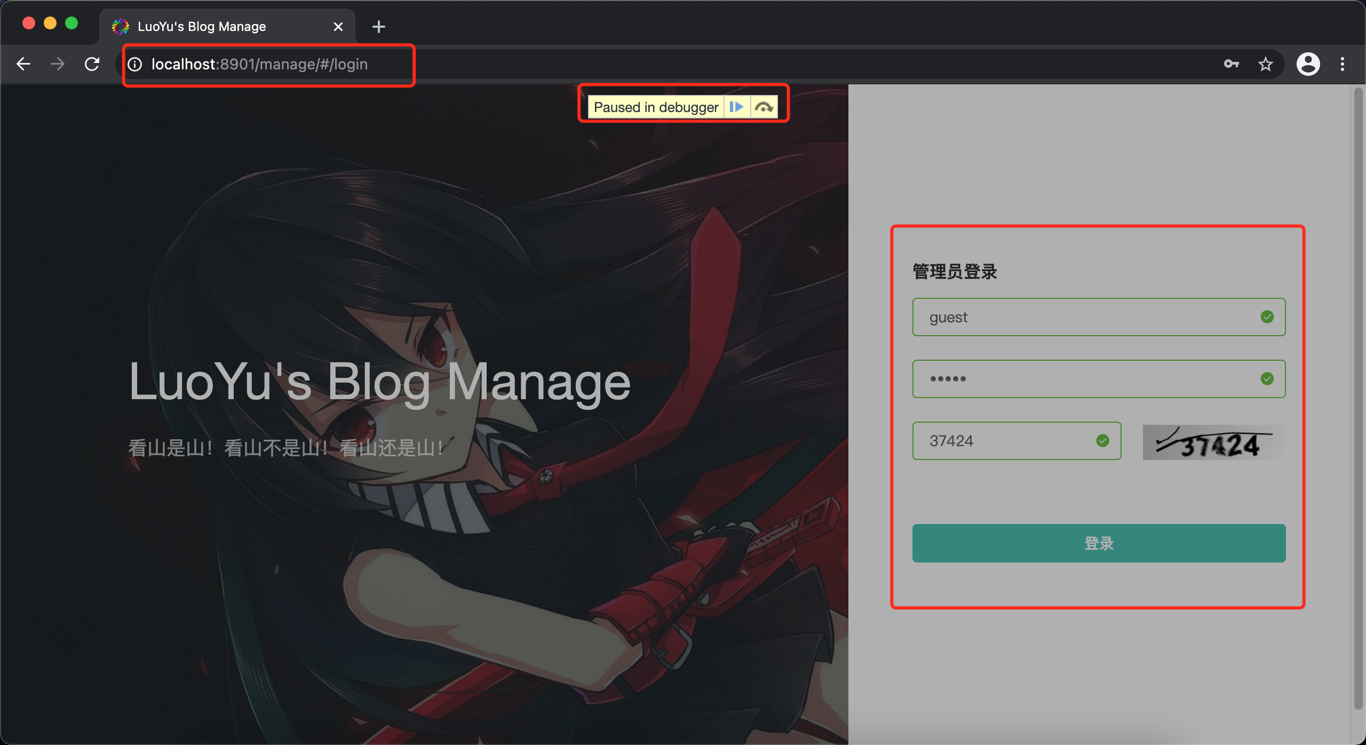Open Chrome's three-dot menu
Image resolution: width=1366 pixels, height=745 pixels.
pos(1343,64)
